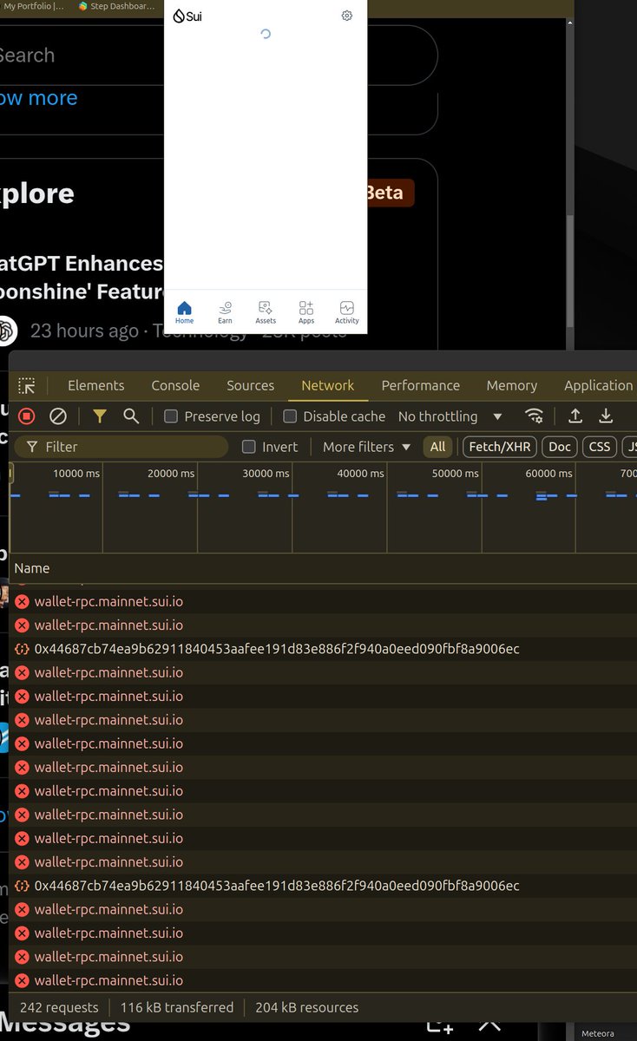Click 242 requests in status bar
The height and width of the screenshot is (1041, 637).
point(59,1007)
